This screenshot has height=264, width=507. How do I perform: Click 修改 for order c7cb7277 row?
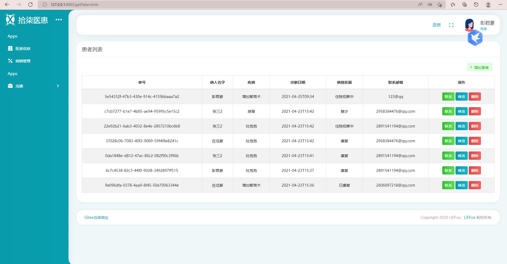pyautogui.click(x=461, y=111)
